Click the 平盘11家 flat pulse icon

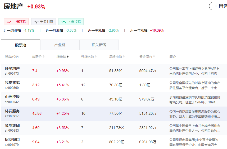(x=36, y=22)
